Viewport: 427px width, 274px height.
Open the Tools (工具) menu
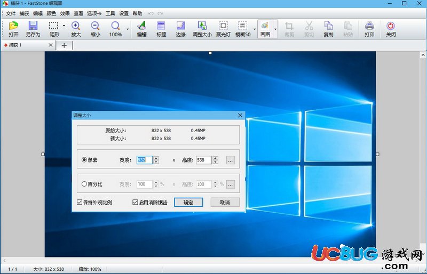pyautogui.click(x=110, y=13)
